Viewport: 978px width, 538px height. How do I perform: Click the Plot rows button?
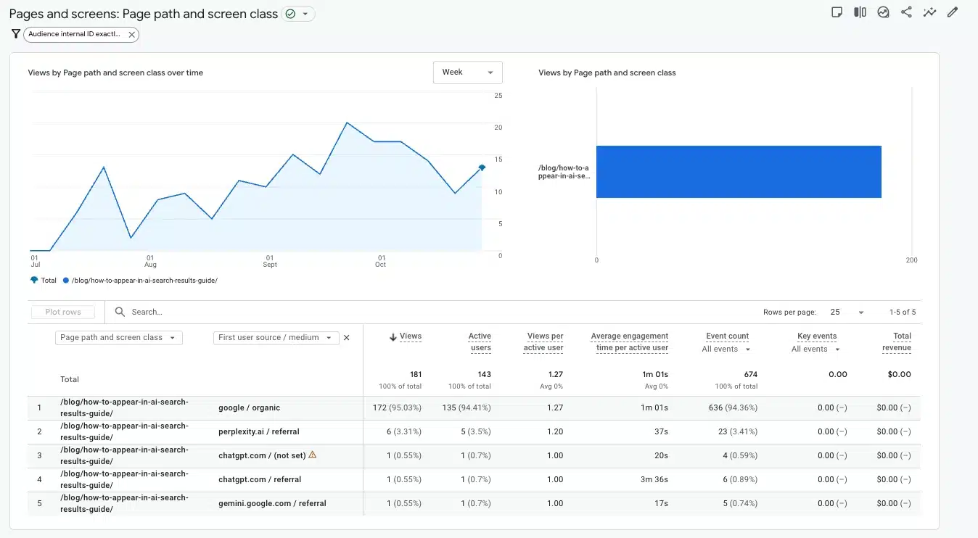[x=63, y=313]
